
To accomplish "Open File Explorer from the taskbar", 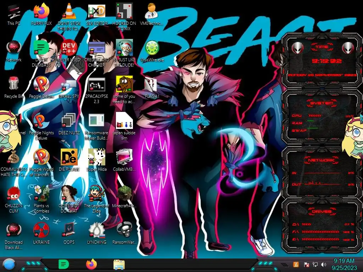I will (119, 265).
